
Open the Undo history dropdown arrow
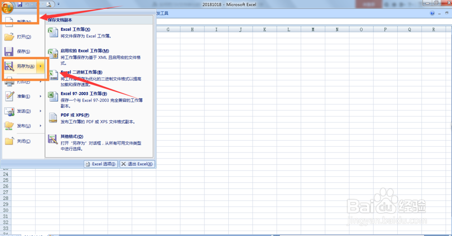32,5
